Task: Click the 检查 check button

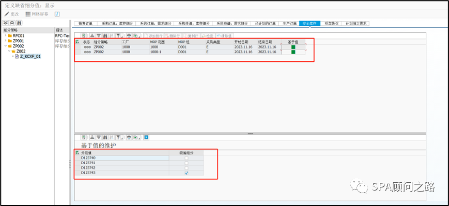Action: [x=208, y=36]
